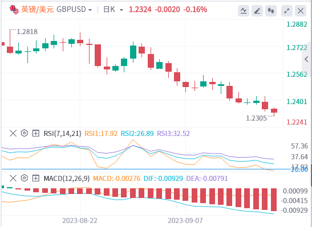Viewport: 312px width, 227px height.
Task: Collapse the side panel chevron arrow
Action: 307,59
